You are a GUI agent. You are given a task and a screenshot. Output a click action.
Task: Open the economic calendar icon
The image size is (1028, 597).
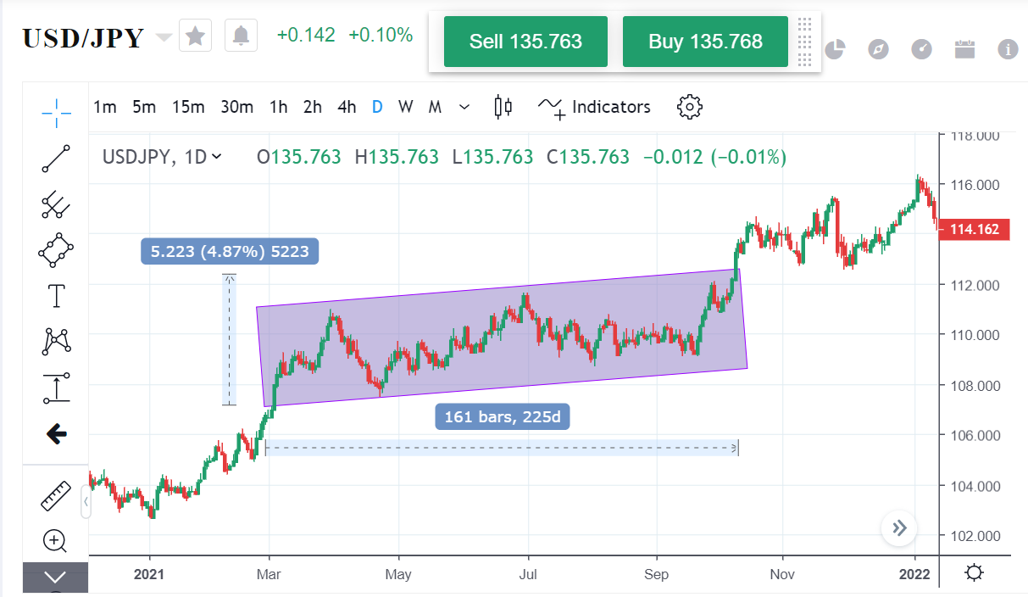[x=965, y=49]
